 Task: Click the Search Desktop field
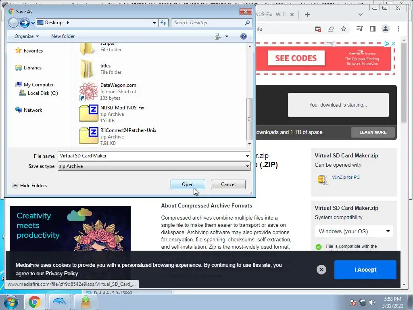209,23
